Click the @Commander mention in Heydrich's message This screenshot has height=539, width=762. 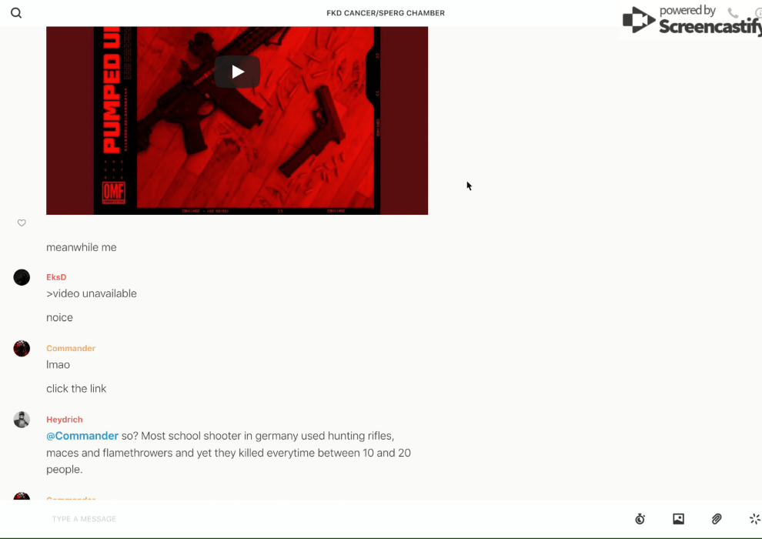[82, 436]
